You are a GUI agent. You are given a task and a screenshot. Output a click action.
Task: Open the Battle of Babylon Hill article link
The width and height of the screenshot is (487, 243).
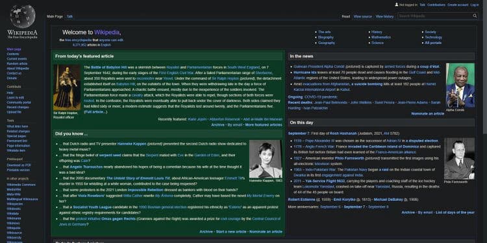point(108,67)
